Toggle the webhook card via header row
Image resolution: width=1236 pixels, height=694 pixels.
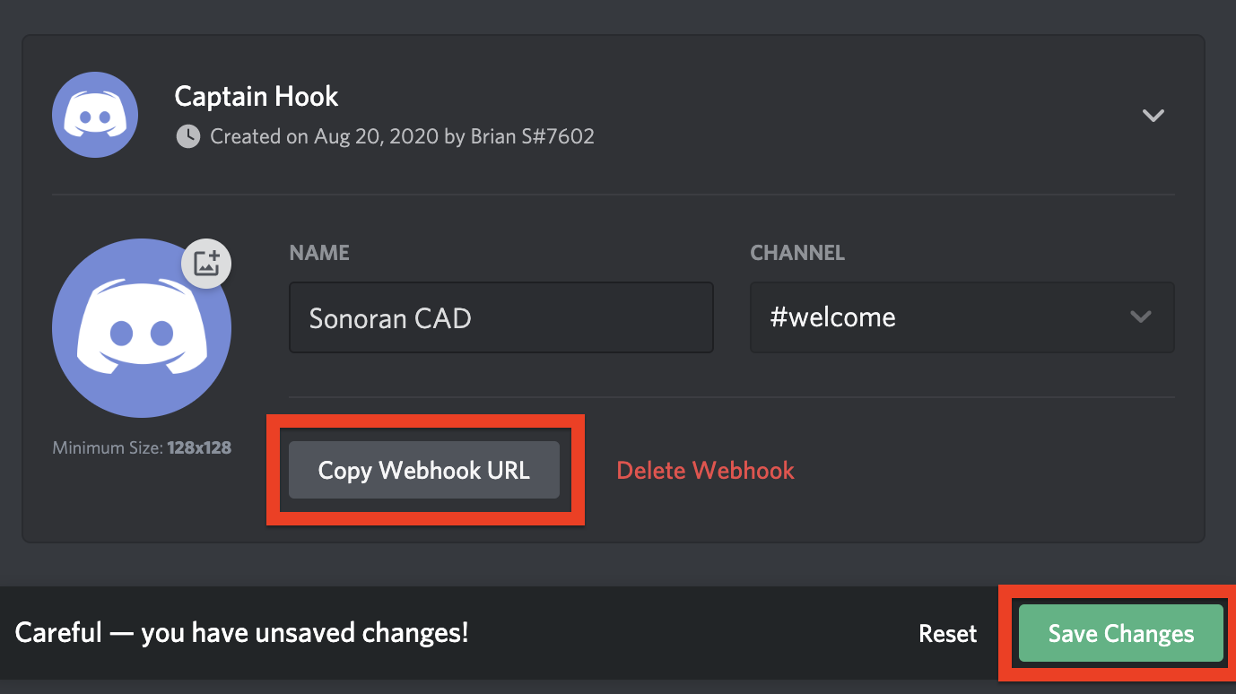coord(613,115)
